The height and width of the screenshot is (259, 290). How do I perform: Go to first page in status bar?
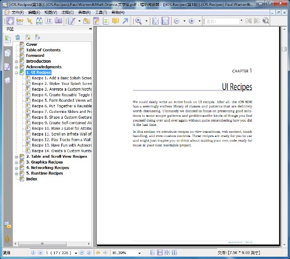(33, 253)
